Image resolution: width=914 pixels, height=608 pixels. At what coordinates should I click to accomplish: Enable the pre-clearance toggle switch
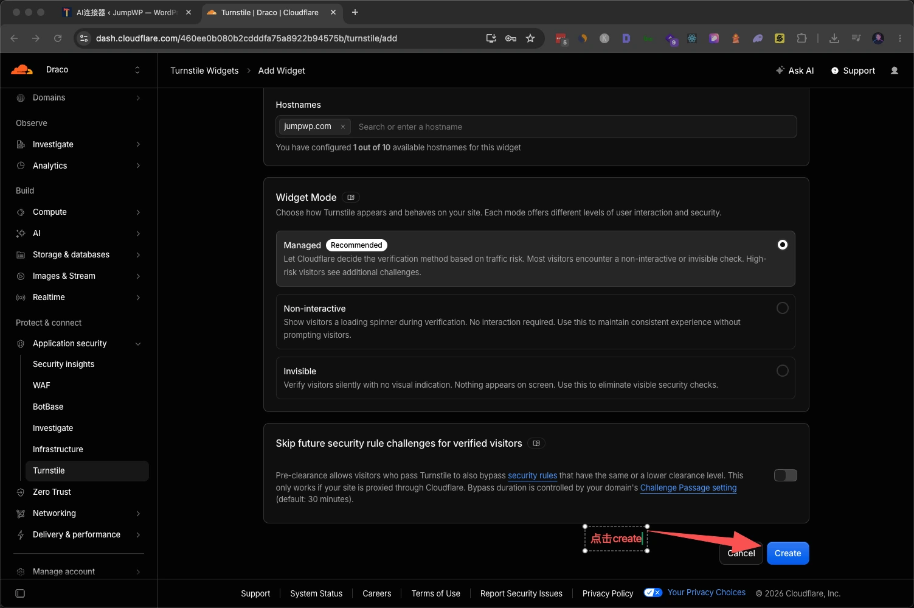tap(785, 475)
